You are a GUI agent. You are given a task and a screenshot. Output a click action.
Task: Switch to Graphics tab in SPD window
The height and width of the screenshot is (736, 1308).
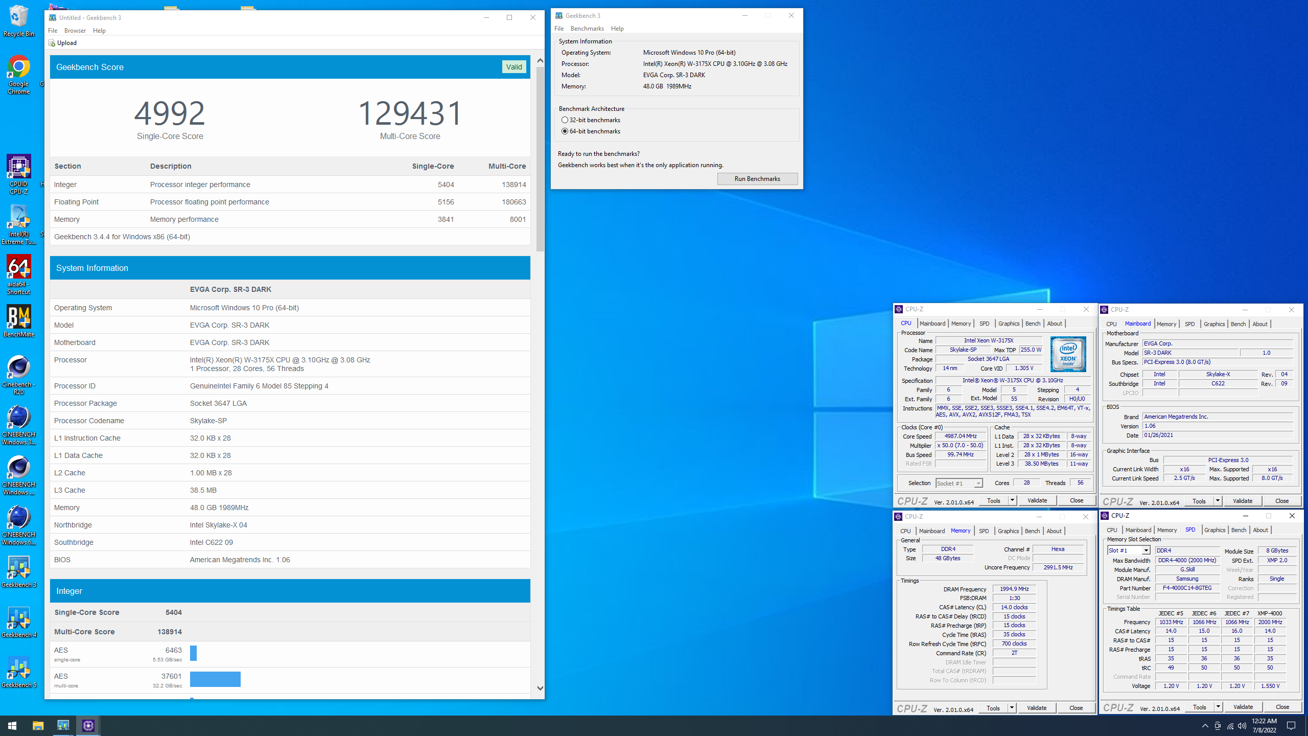pos(1214,530)
